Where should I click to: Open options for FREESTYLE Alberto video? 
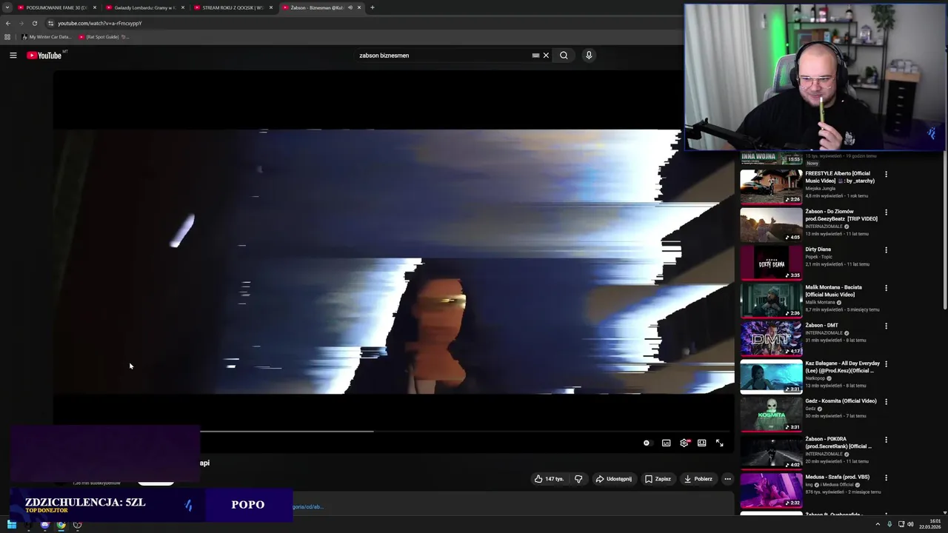pyautogui.click(x=886, y=174)
